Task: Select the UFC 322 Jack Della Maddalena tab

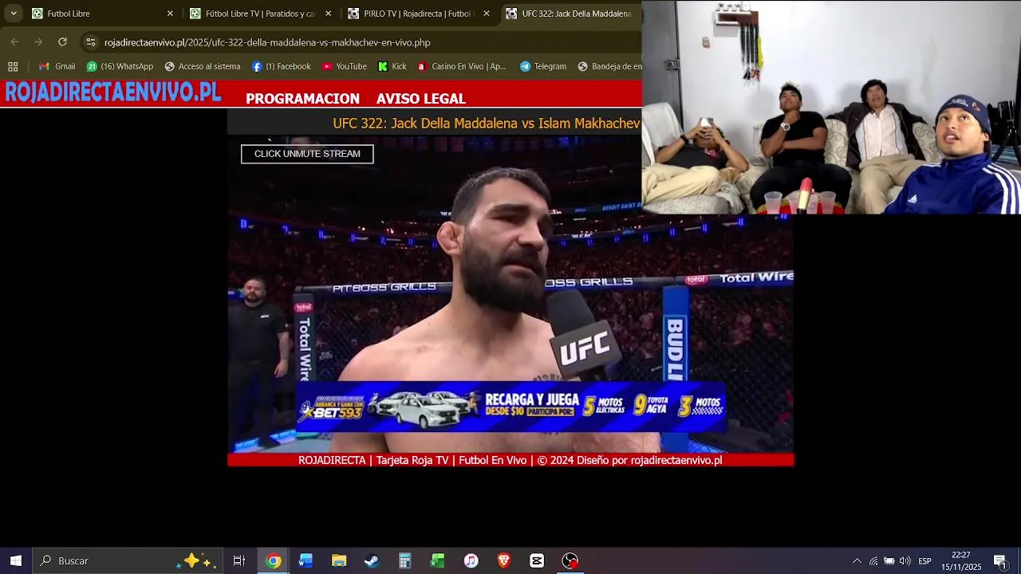Action: 570,14
